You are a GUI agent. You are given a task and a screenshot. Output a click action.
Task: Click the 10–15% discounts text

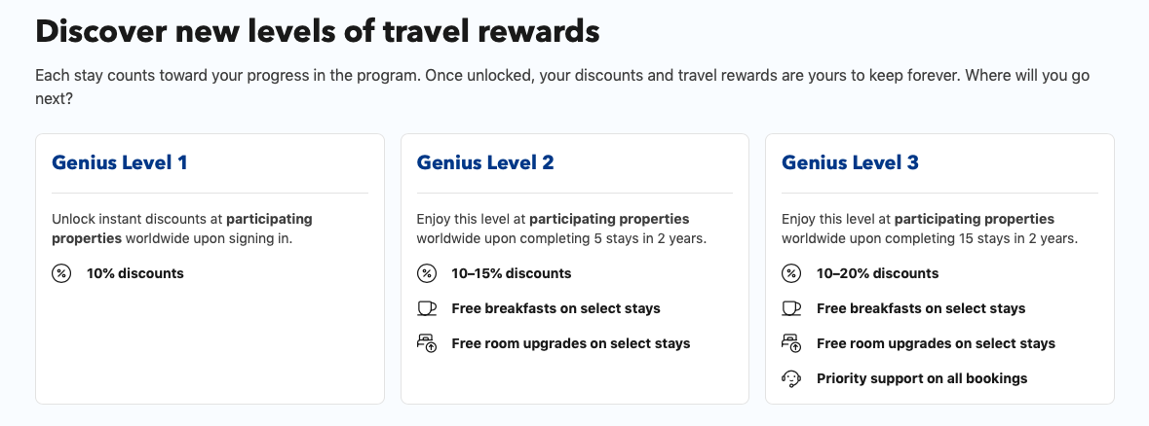[511, 273]
